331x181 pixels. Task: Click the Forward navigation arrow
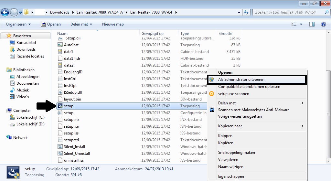[14, 13]
